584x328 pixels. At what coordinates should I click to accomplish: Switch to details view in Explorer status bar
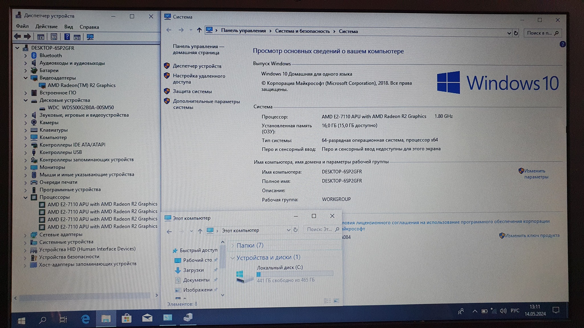point(327,301)
